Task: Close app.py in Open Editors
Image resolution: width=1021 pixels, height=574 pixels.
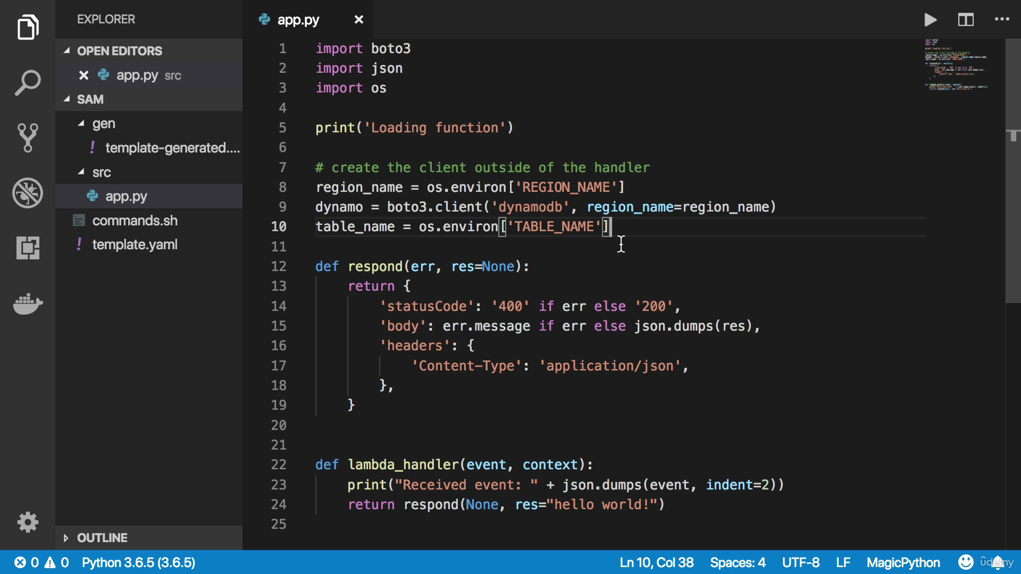Action: (83, 75)
